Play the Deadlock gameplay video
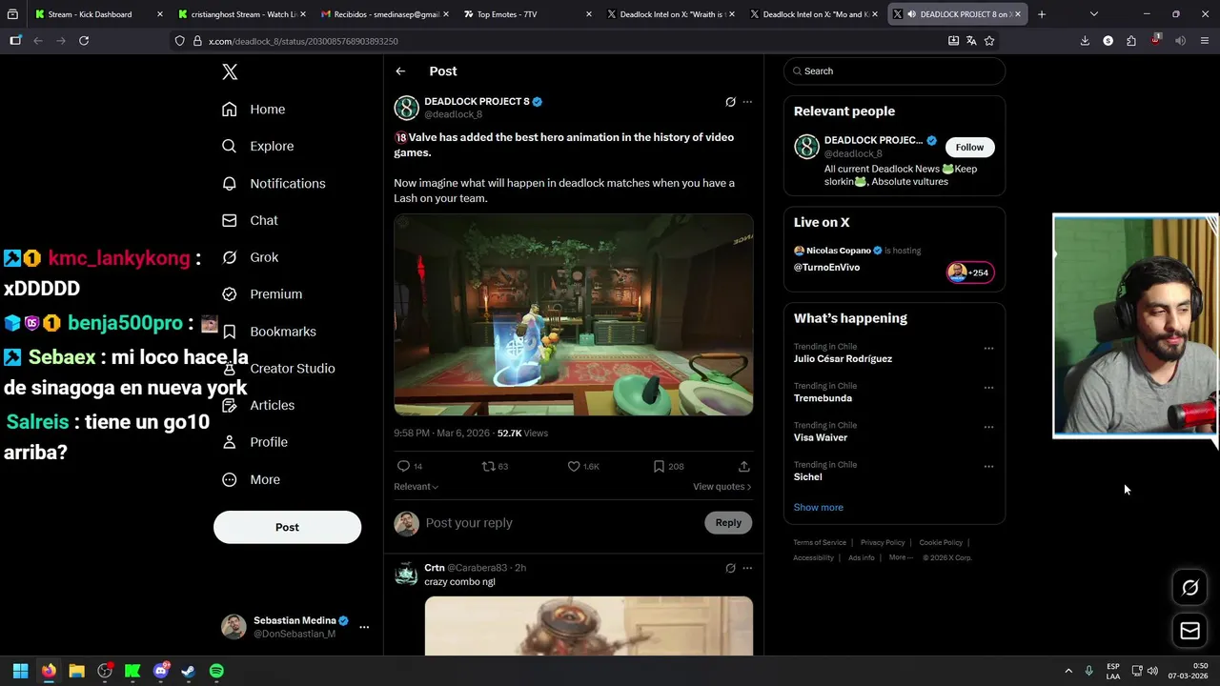Image resolution: width=1220 pixels, height=686 pixels. 574,314
